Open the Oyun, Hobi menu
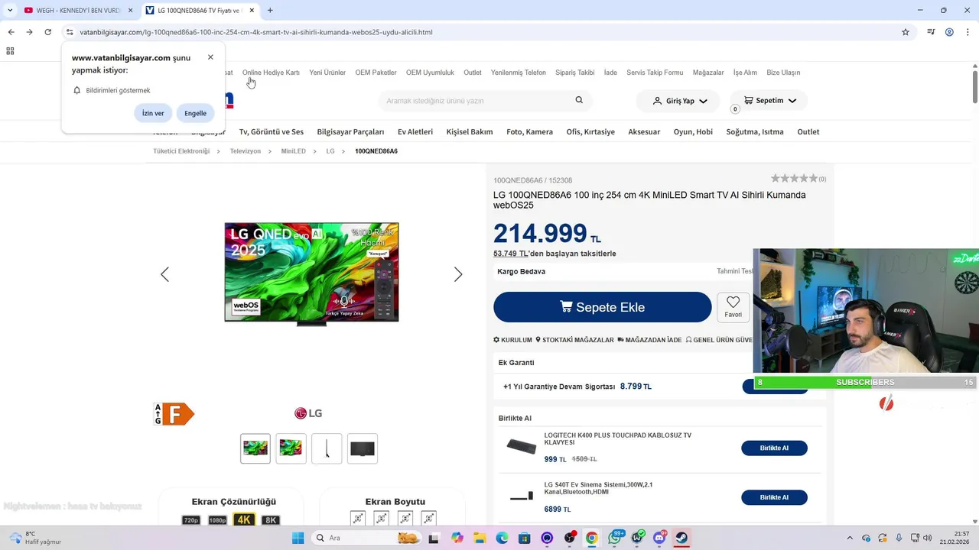This screenshot has height=550, width=979. [x=693, y=131]
